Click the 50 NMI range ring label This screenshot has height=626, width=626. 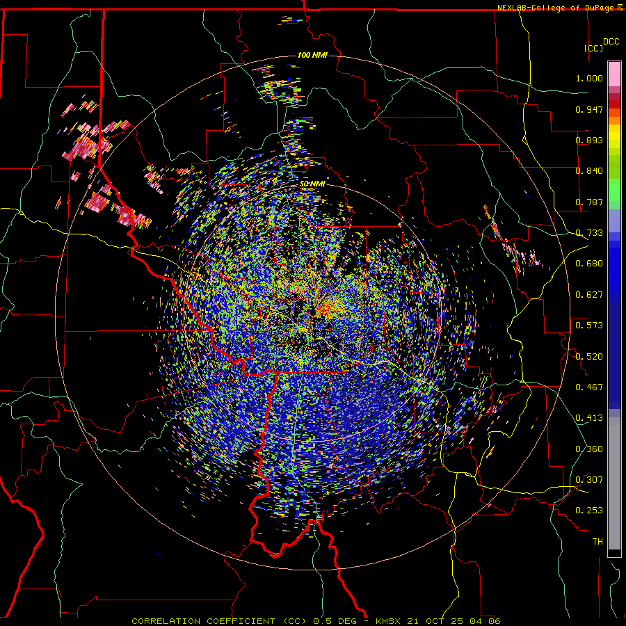312,184
